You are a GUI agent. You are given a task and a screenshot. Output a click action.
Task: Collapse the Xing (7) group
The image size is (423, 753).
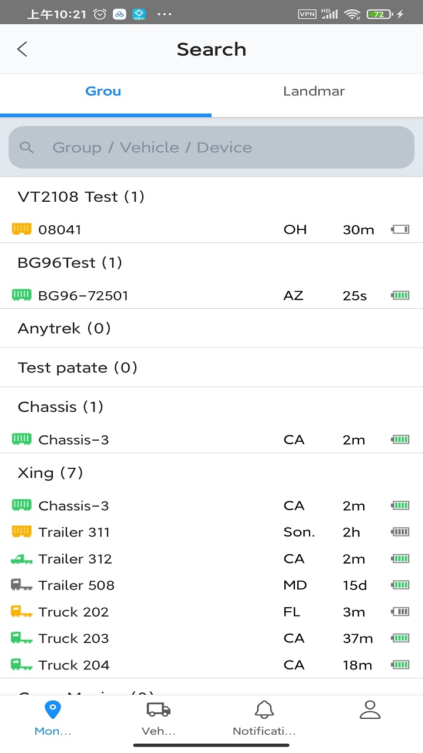(211, 472)
